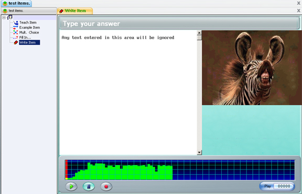302x194 pixels.
Task: Select the Mult. Choice item icon
Action: tap(16, 32)
